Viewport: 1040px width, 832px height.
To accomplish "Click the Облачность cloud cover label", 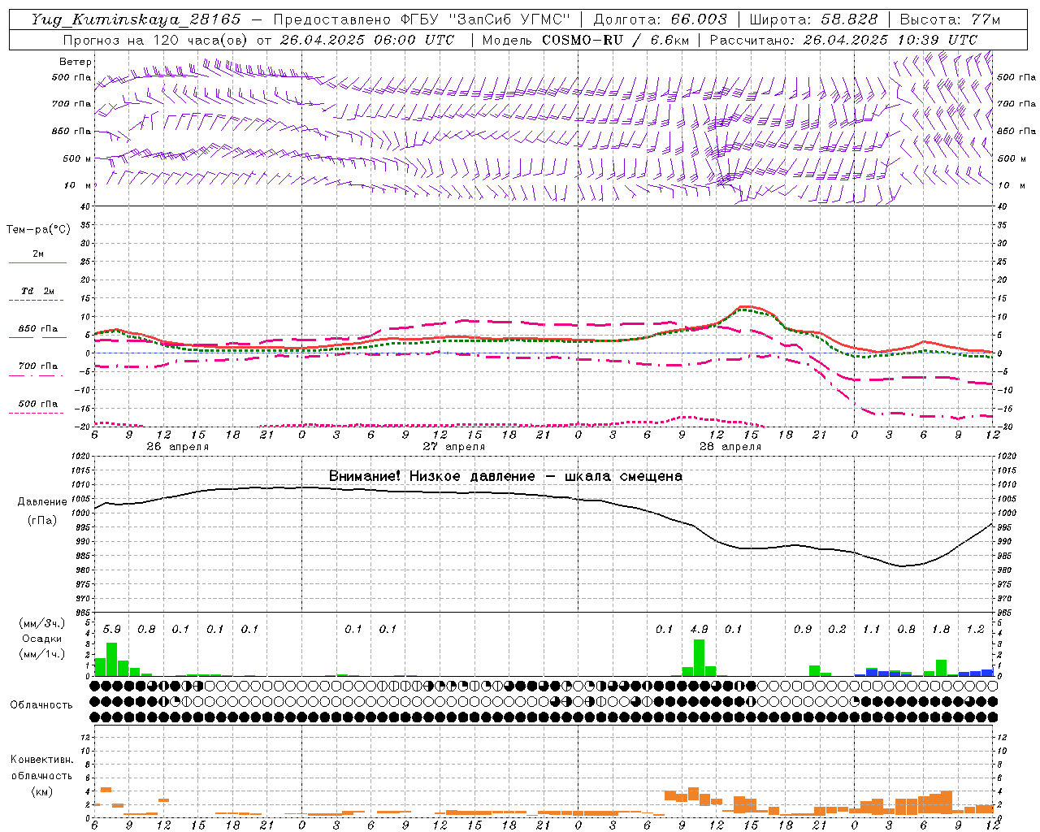I will pos(41,705).
